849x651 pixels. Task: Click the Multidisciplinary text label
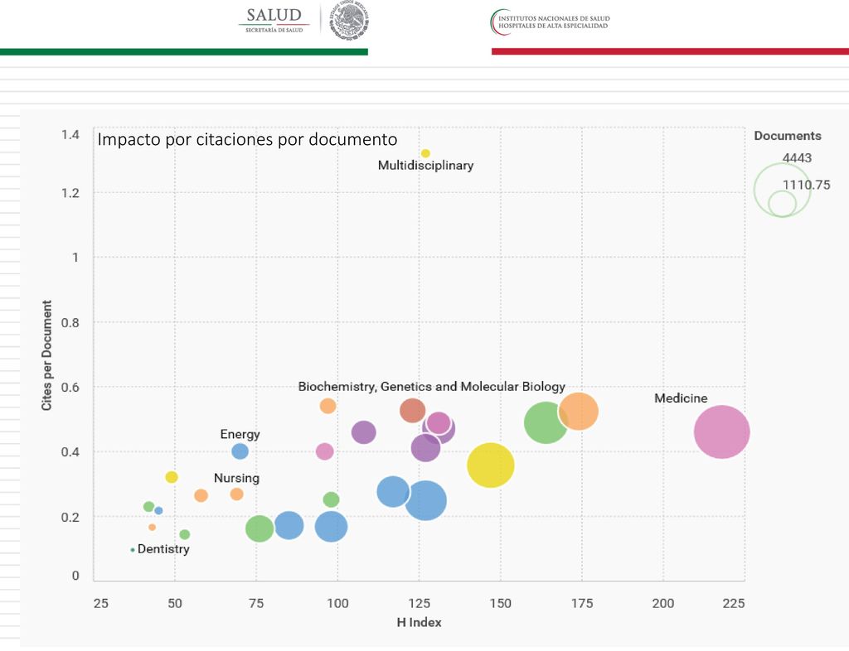[x=425, y=166]
